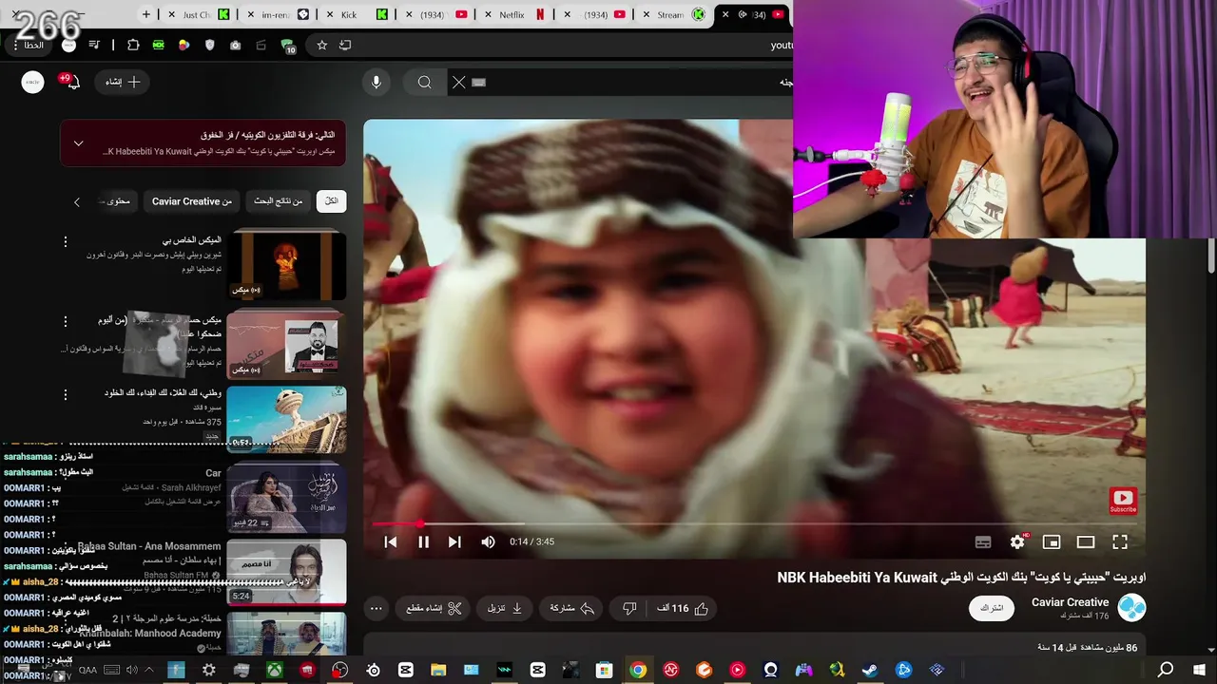Open the Sarah Alkhrayef playlist thumbnail

pos(286,498)
